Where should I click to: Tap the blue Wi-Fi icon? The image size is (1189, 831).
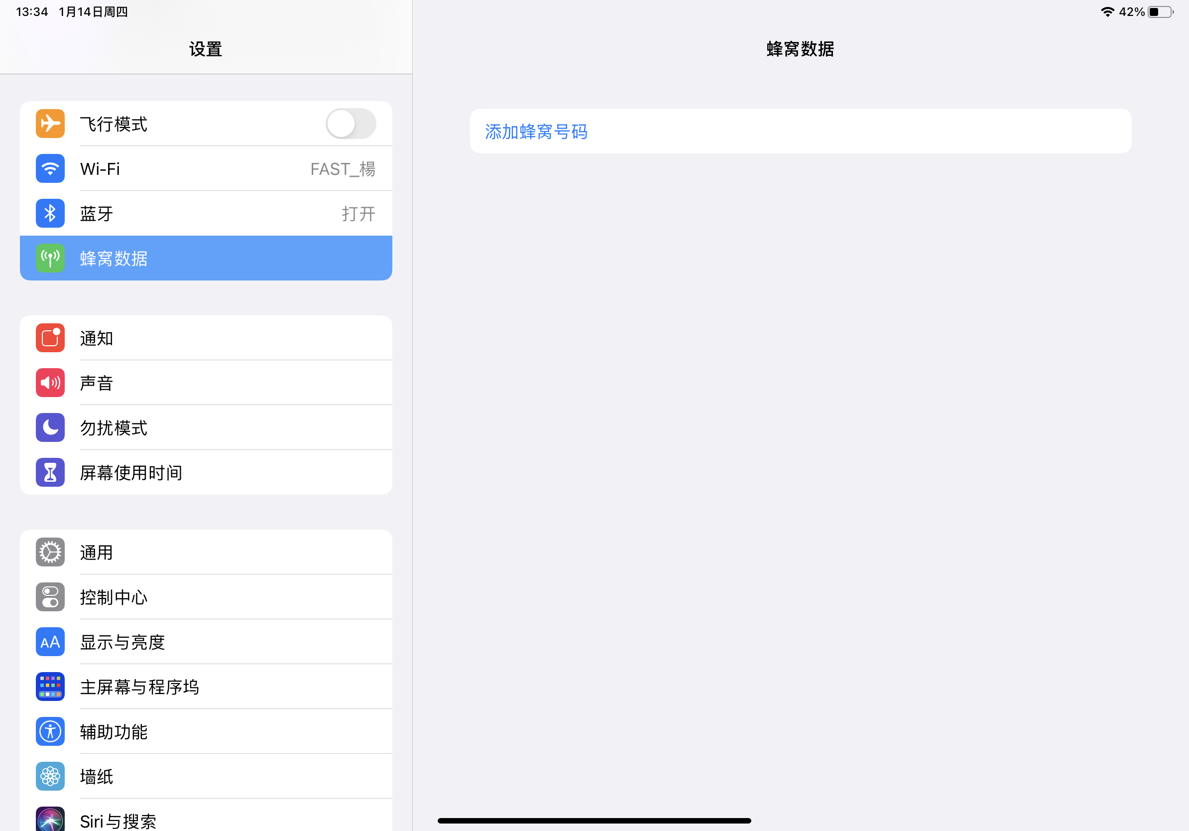[50, 168]
